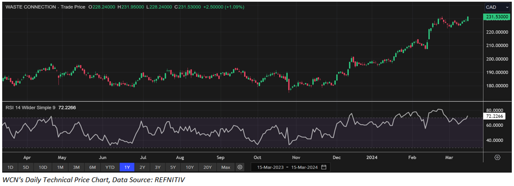Switch chart to 2Y range

pos(142,167)
